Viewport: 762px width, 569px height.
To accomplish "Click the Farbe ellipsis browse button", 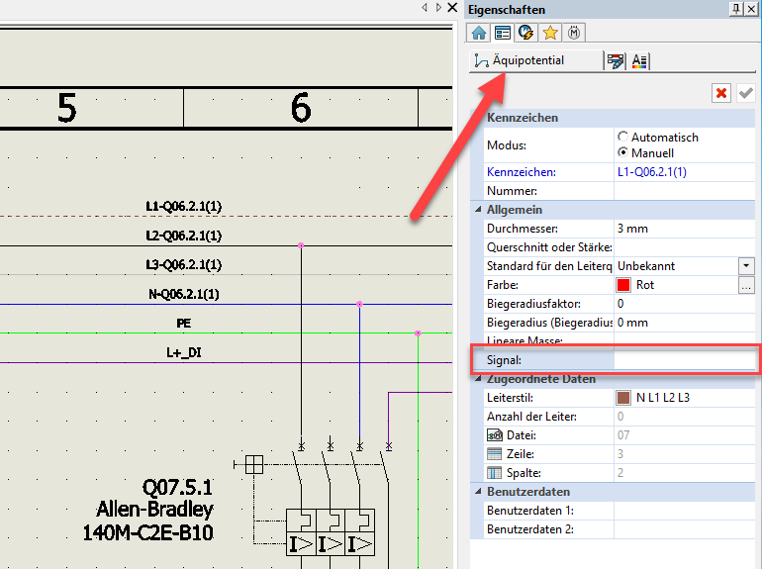I will click(746, 285).
